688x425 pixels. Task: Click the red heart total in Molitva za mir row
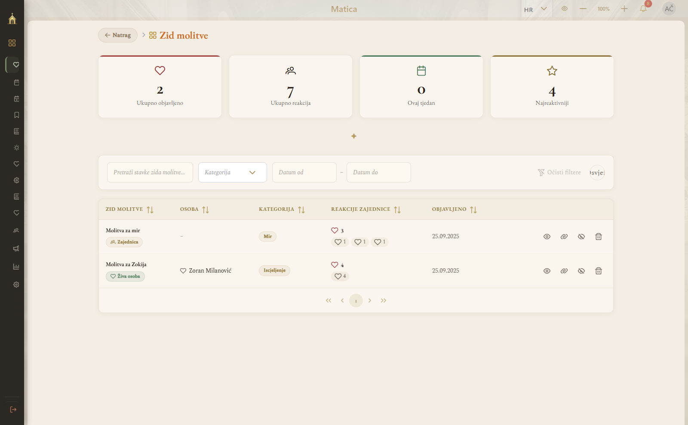pos(338,231)
